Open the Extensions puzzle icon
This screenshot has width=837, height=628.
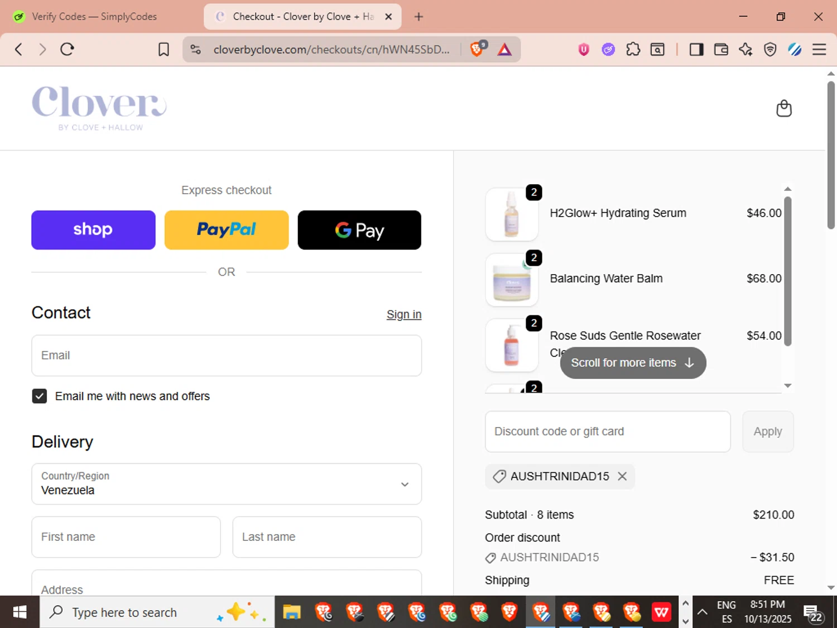(x=633, y=50)
